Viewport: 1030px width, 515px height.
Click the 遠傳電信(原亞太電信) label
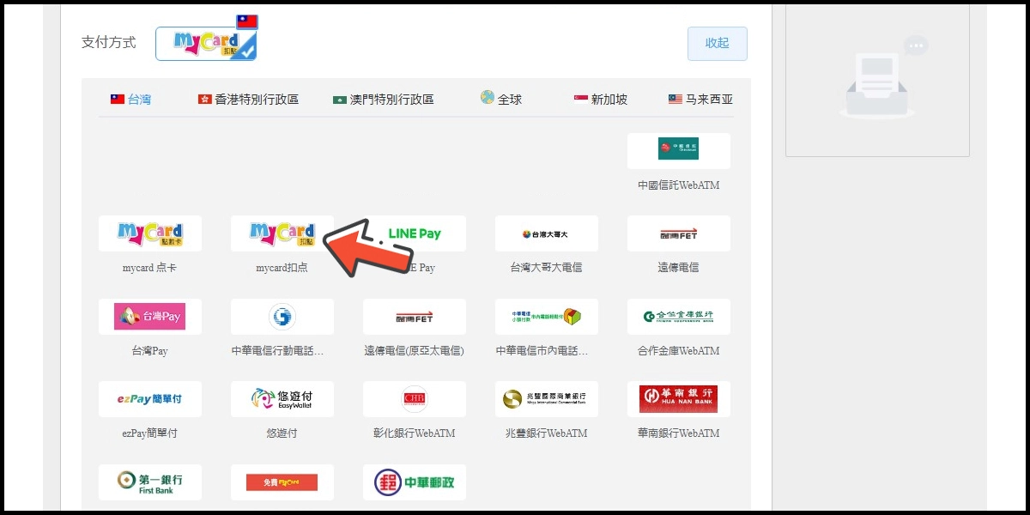pyautogui.click(x=415, y=351)
